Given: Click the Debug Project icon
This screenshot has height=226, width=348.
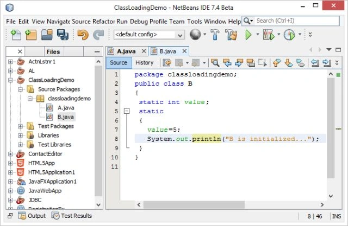Looking at the screenshot, I should 269,35.
